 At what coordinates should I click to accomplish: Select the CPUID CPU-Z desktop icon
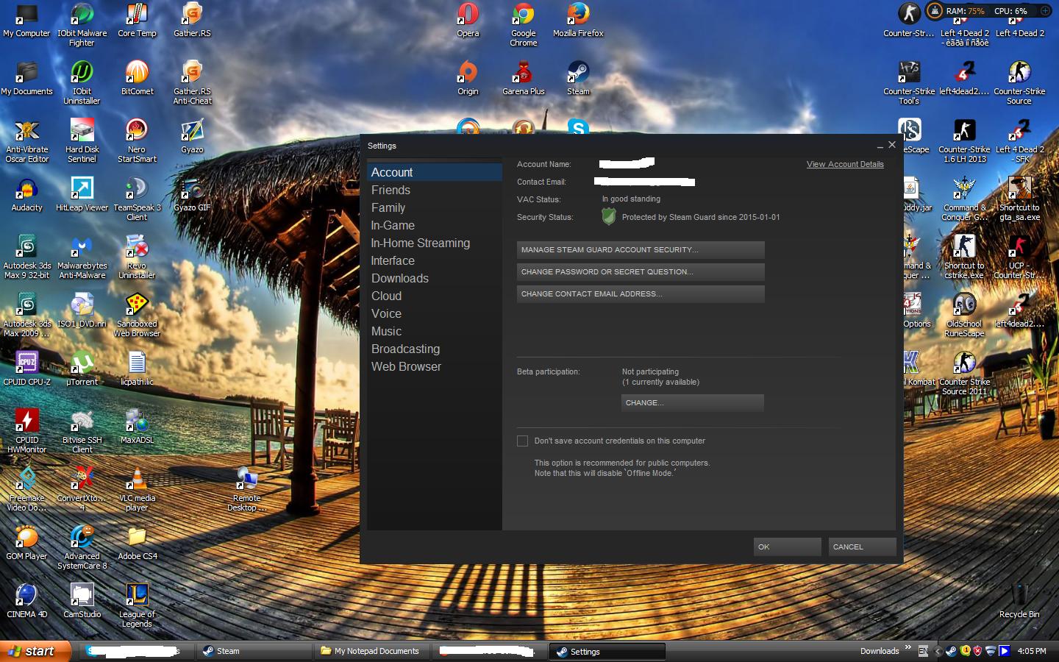click(x=26, y=369)
